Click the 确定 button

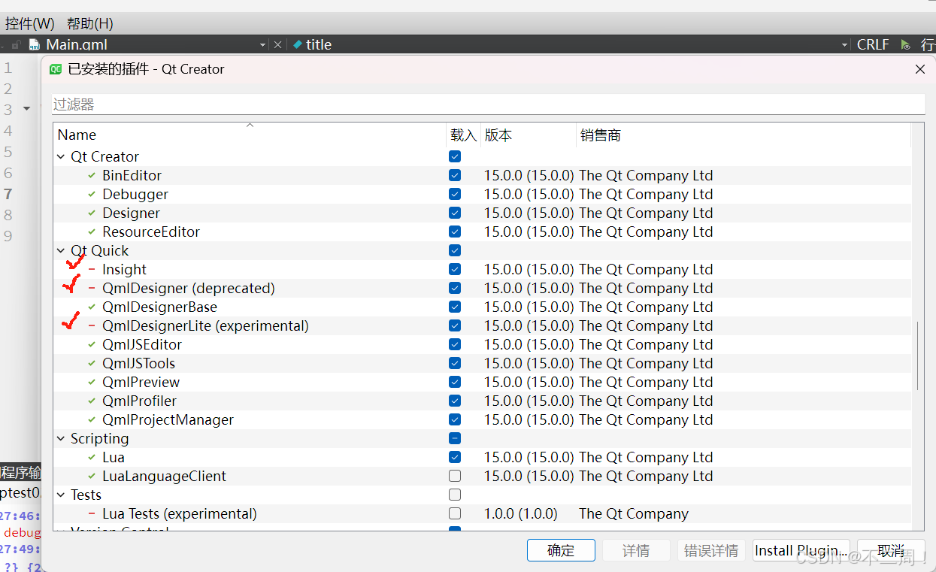[561, 550]
